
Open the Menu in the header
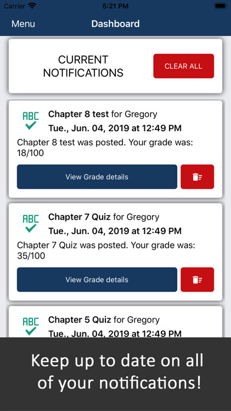(24, 24)
